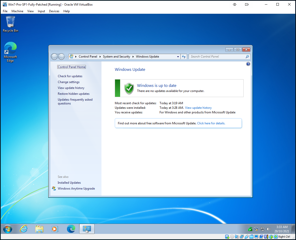Open the recent pages dropdown next to navigation arrows
The image size is (296, 240).
pos(66,57)
